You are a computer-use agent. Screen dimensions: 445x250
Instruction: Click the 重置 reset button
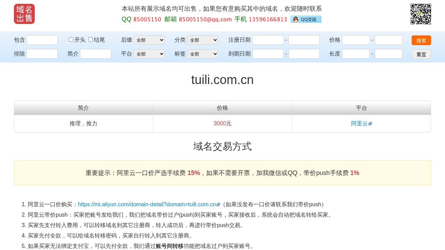(421, 54)
